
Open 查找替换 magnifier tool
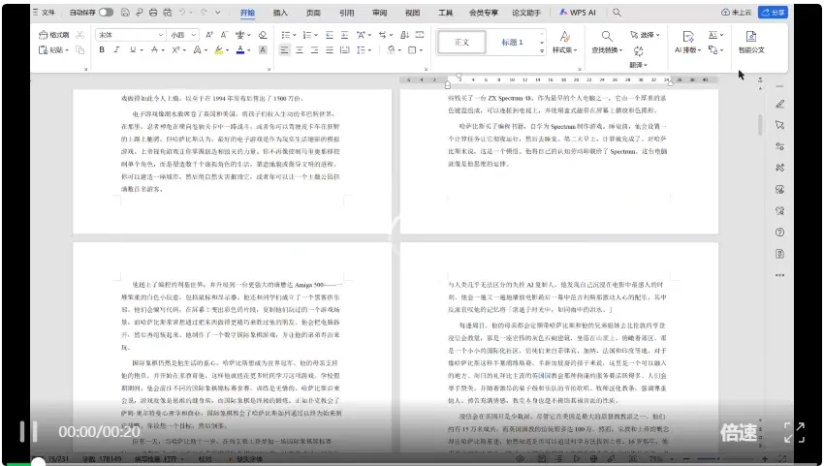click(x=607, y=42)
